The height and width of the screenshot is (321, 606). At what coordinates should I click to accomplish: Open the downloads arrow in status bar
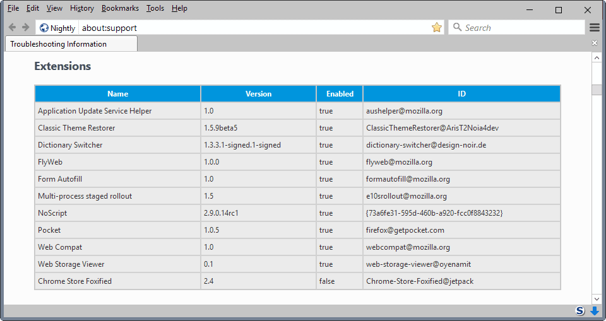(595, 311)
